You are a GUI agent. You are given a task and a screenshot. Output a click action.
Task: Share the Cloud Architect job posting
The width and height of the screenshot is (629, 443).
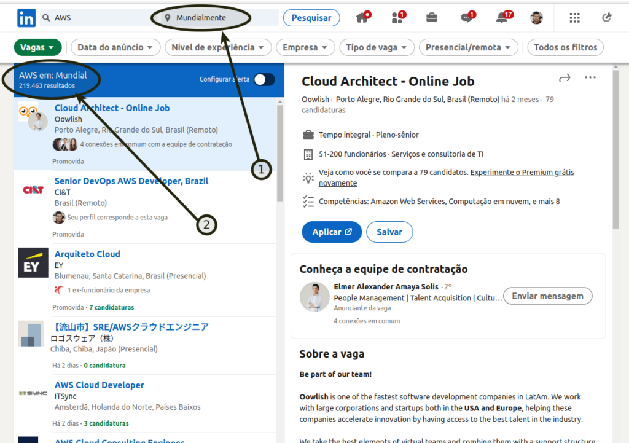pos(565,78)
